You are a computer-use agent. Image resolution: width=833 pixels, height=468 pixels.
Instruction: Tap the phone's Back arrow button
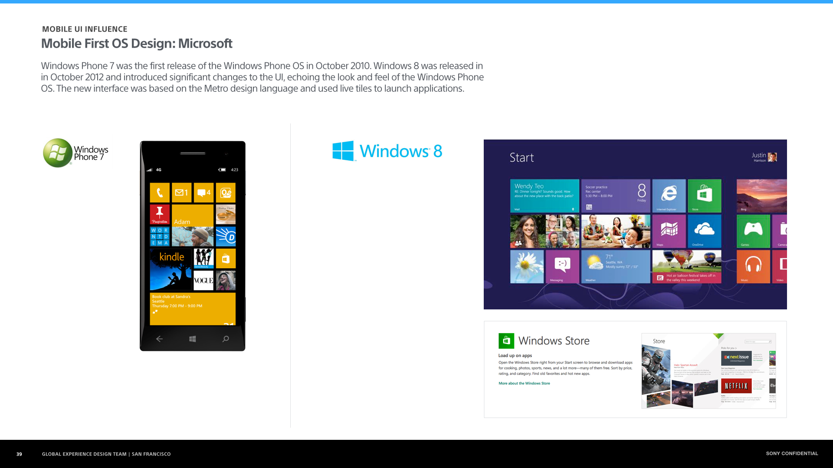(x=159, y=339)
